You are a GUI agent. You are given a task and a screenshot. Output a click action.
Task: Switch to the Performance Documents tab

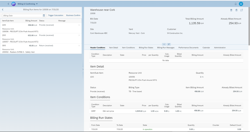click(188, 48)
